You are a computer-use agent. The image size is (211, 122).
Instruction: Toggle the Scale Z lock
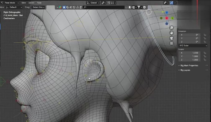click(x=205, y=60)
